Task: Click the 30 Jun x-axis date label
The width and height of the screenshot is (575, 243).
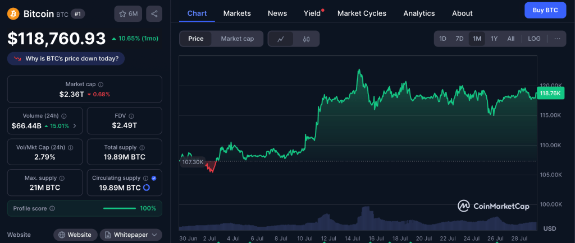Action: point(189,239)
